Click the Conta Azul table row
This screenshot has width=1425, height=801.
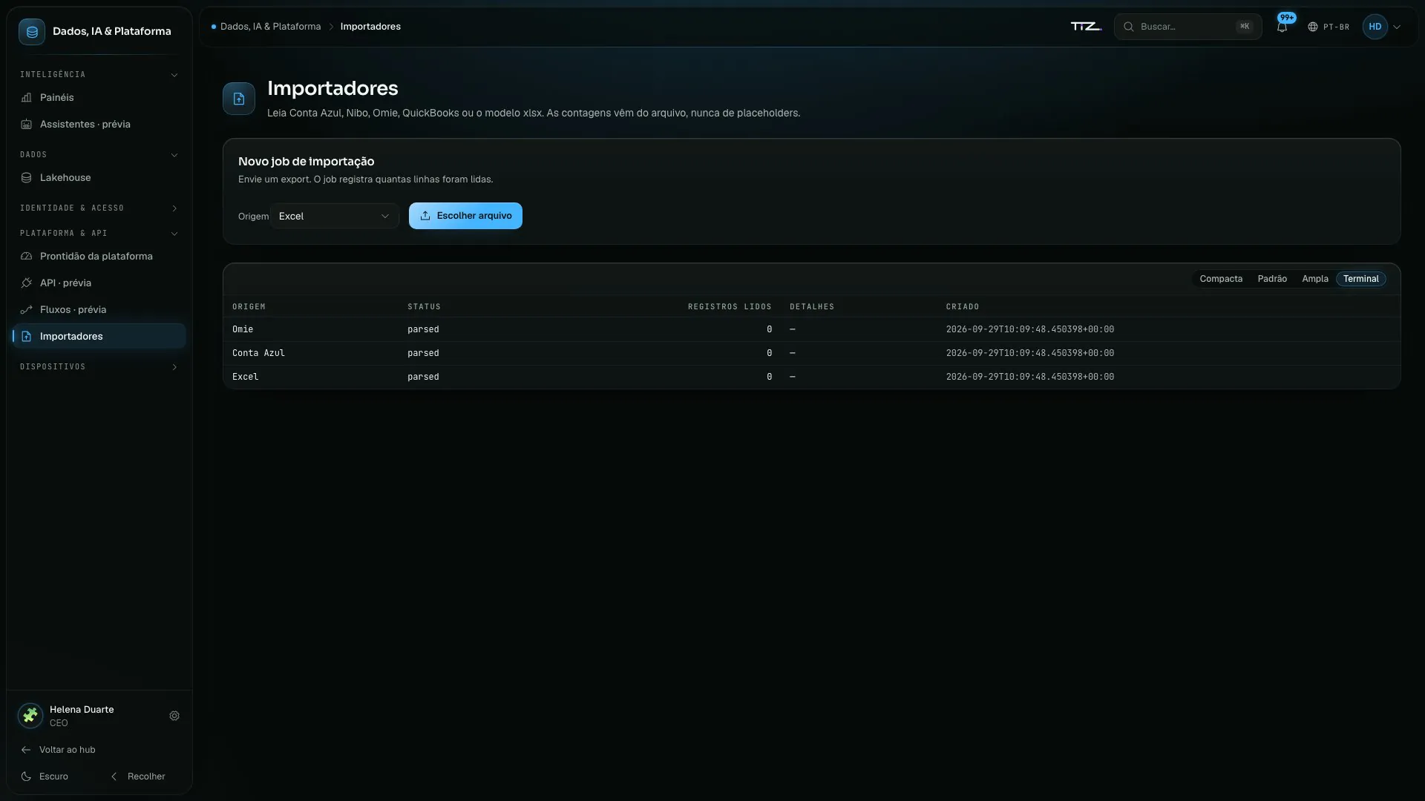click(811, 353)
